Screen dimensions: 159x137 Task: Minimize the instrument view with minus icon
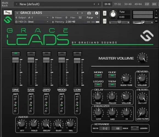click(x=156, y=14)
